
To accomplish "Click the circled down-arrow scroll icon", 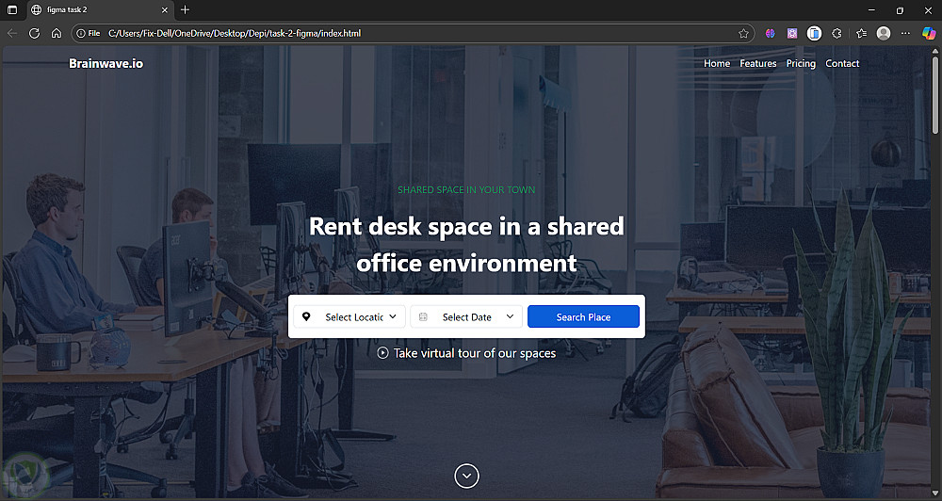I will pos(467,476).
